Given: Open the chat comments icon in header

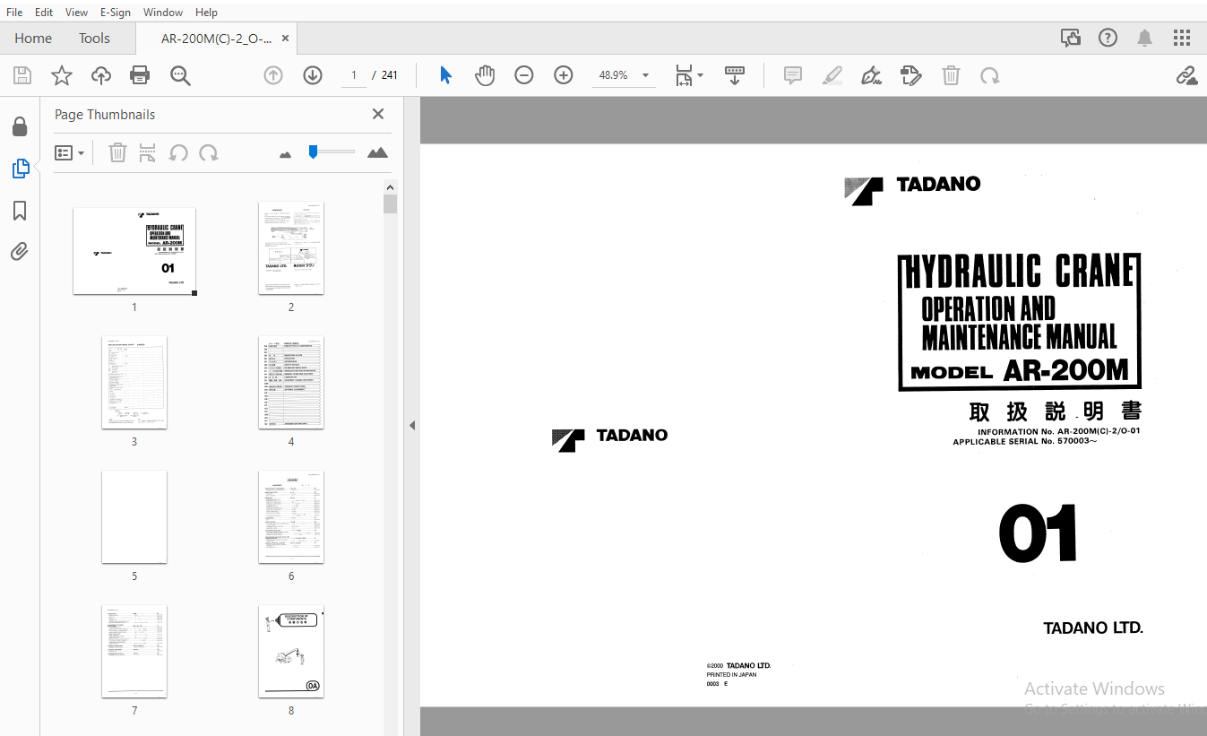Looking at the screenshot, I should (1070, 38).
